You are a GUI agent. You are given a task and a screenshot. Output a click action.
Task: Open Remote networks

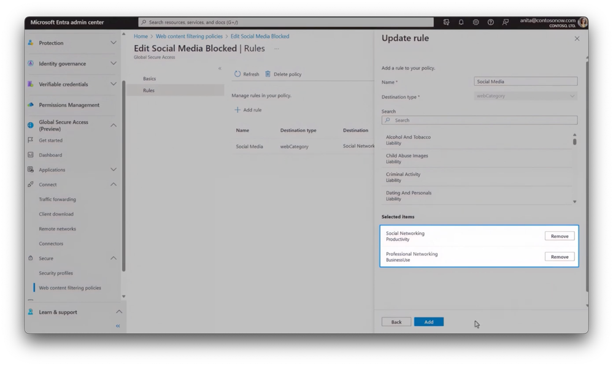(x=58, y=229)
